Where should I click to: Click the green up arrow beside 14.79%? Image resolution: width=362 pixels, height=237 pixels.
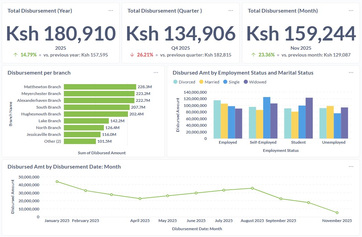coord(15,54)
